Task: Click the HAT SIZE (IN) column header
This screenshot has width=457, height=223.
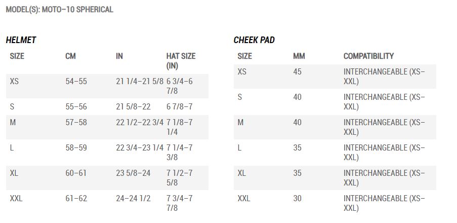Action: point(181,61)
